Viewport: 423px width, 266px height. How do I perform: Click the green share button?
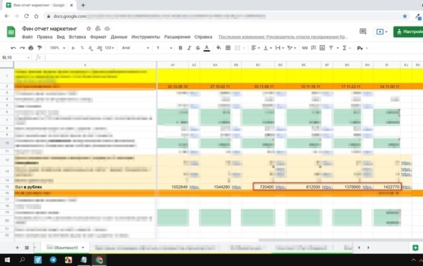point(408,31)
